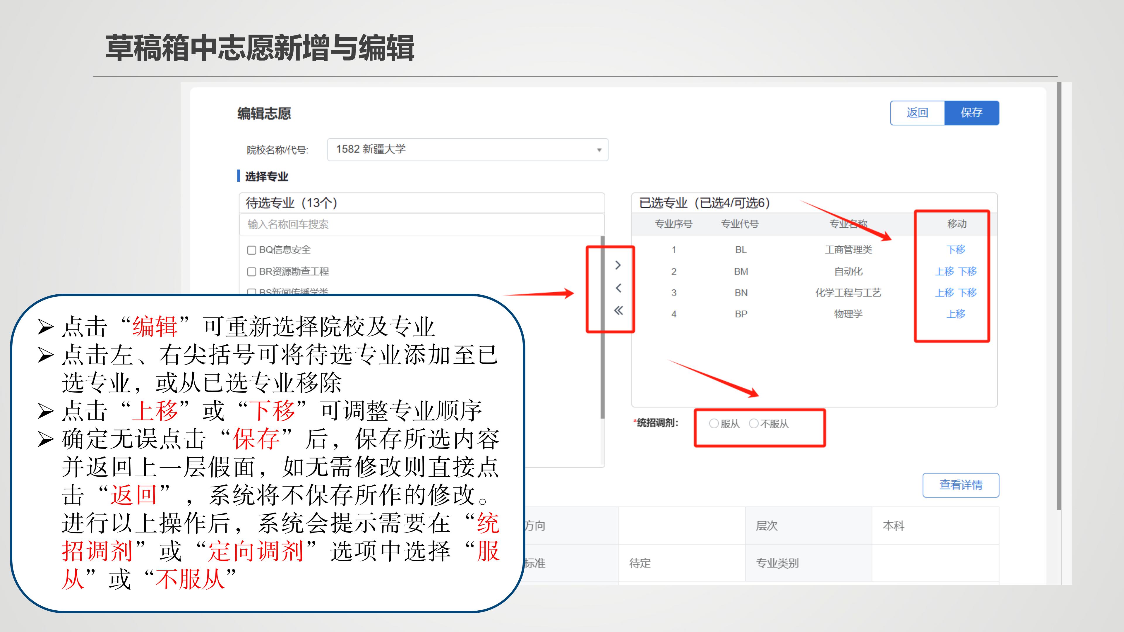
Task: Click 下移 for 化学工程与工艺 row
Action: 968,293
